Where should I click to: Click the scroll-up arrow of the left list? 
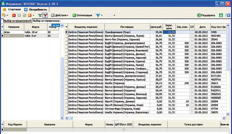click(x=62, y=26)
